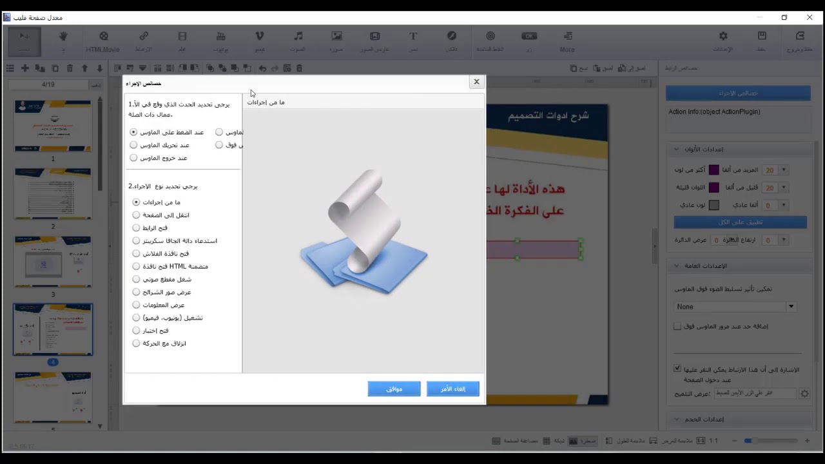The height and width of the screenshot is (464, 825).
Task: Select 'عند تحريك الماوس' event radio
Action: (x=133, y=145)
